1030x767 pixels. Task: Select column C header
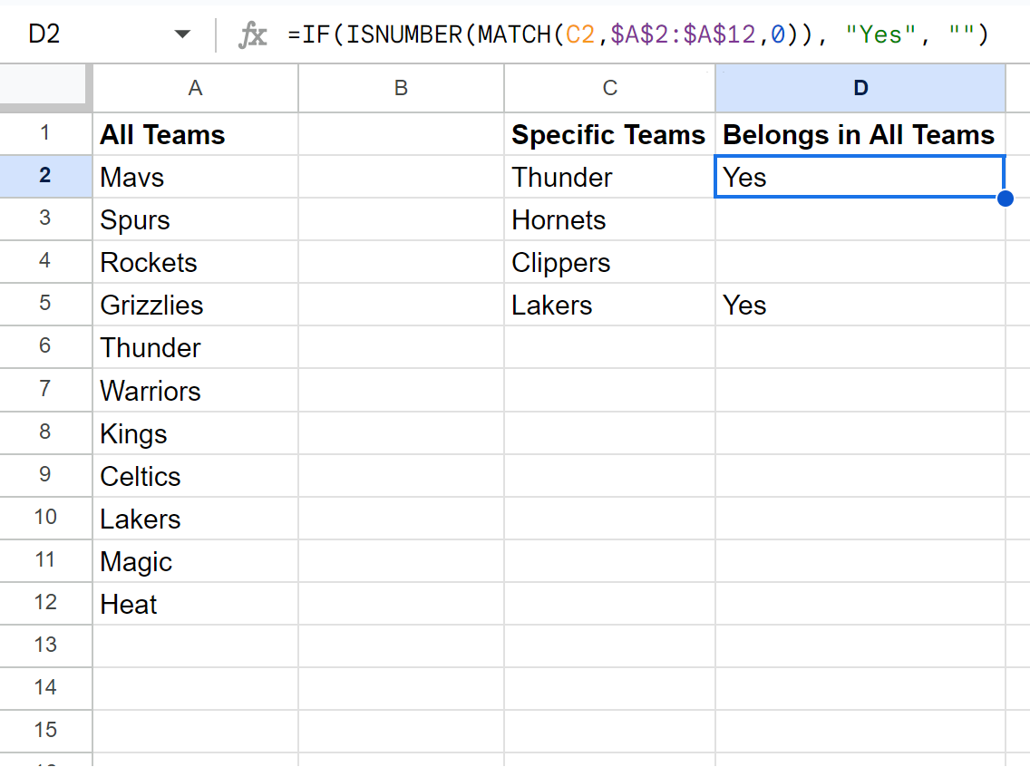[609, 88]
